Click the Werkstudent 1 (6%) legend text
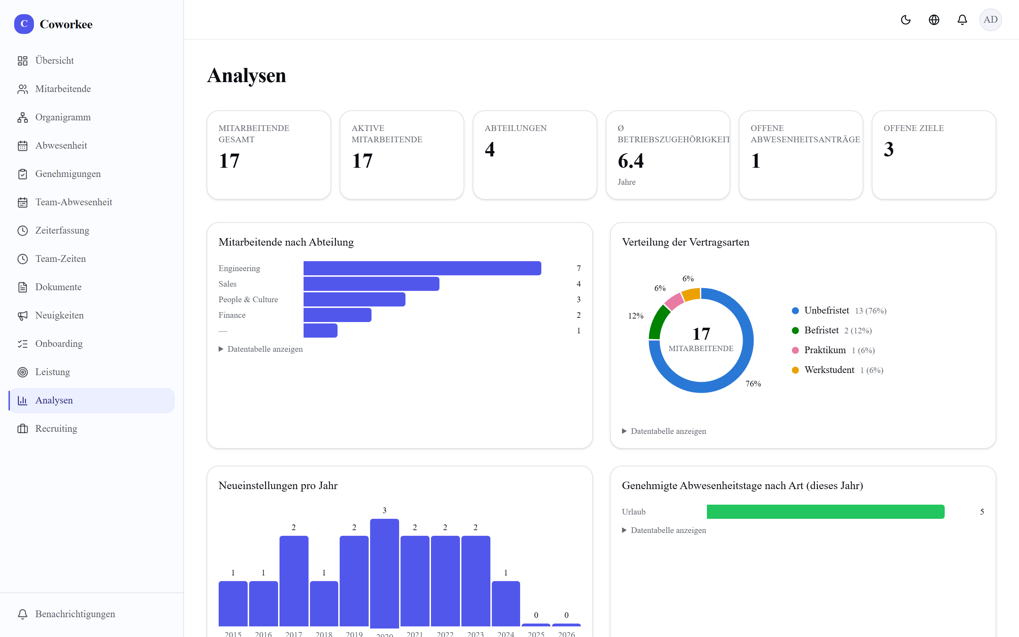Image resolution: width=1019 pixels, height=637 pixels. (x=844, y=370)
